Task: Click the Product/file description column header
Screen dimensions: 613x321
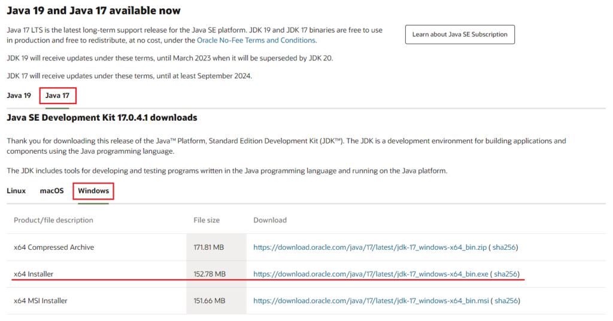Action: [x=53, y=220]
